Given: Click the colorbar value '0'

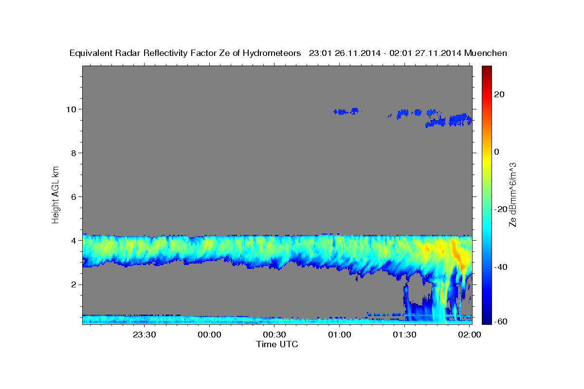Looking at the screenshot, I should pos(497,152).
